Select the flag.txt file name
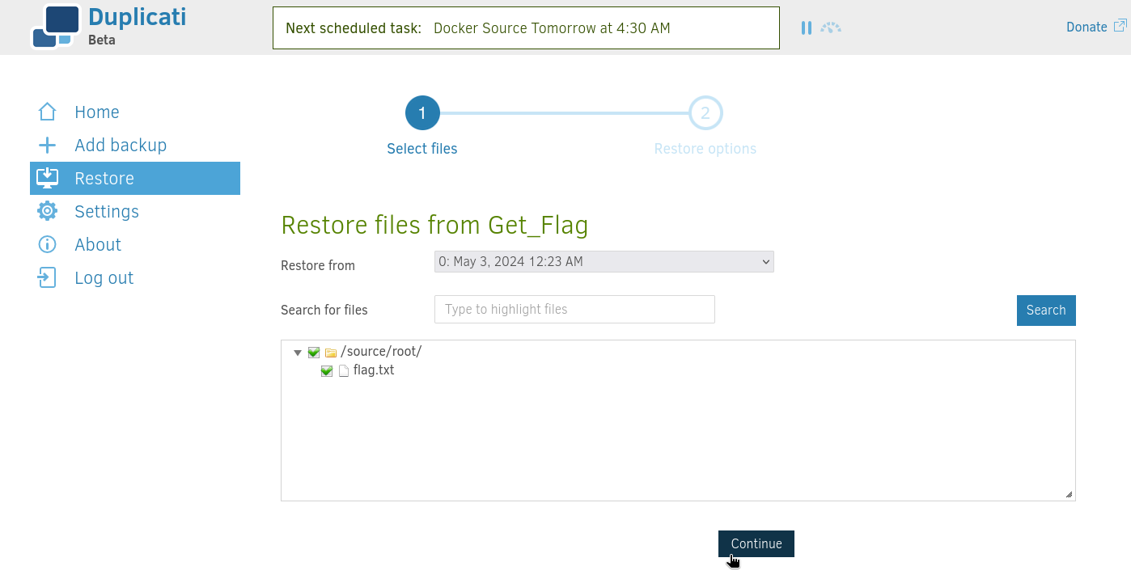 coord(374,370)
